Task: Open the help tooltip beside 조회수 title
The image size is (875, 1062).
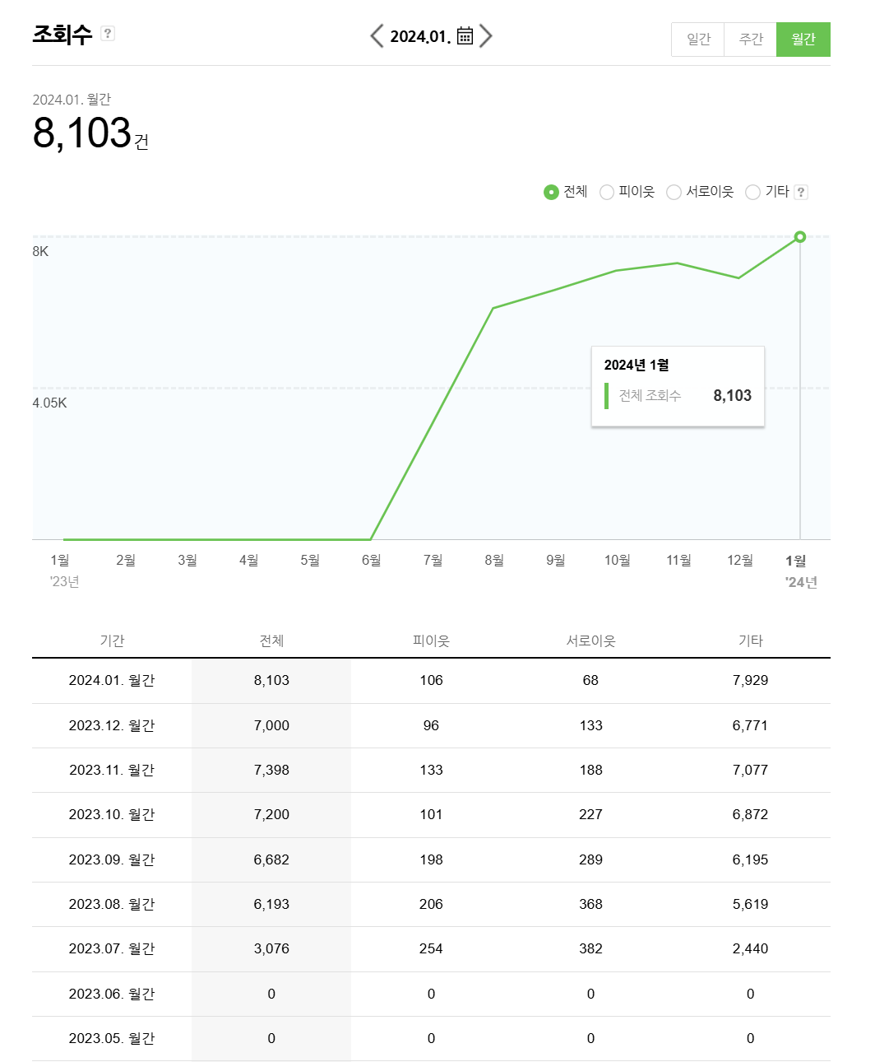Action: 106,34
